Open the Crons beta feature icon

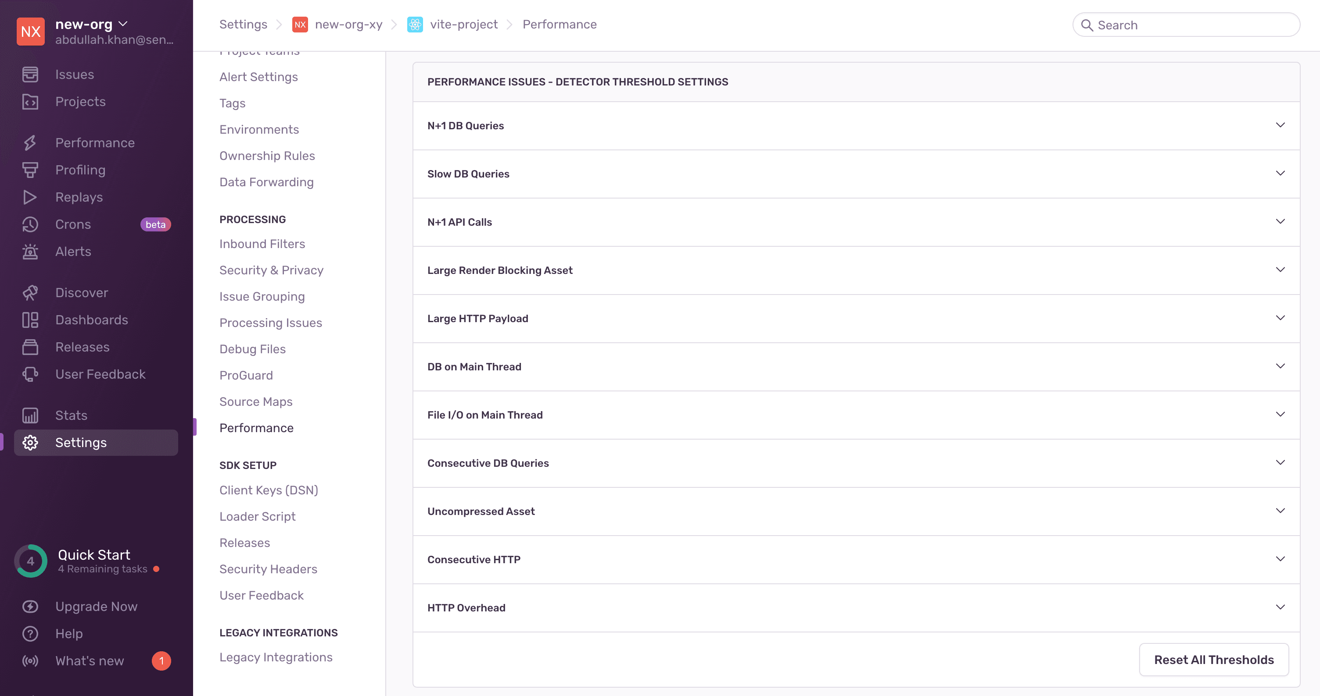coord(31,224)
